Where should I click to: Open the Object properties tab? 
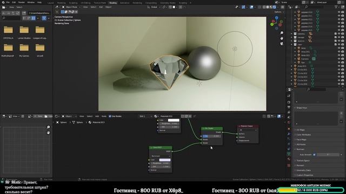(289, 129)
